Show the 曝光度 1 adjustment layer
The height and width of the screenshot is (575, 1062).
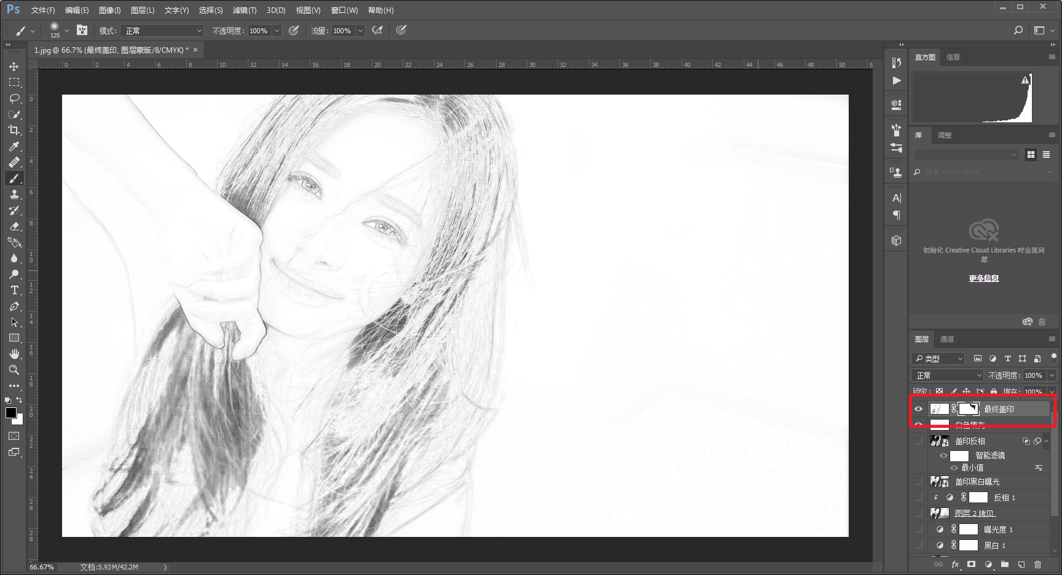[918, 529]
